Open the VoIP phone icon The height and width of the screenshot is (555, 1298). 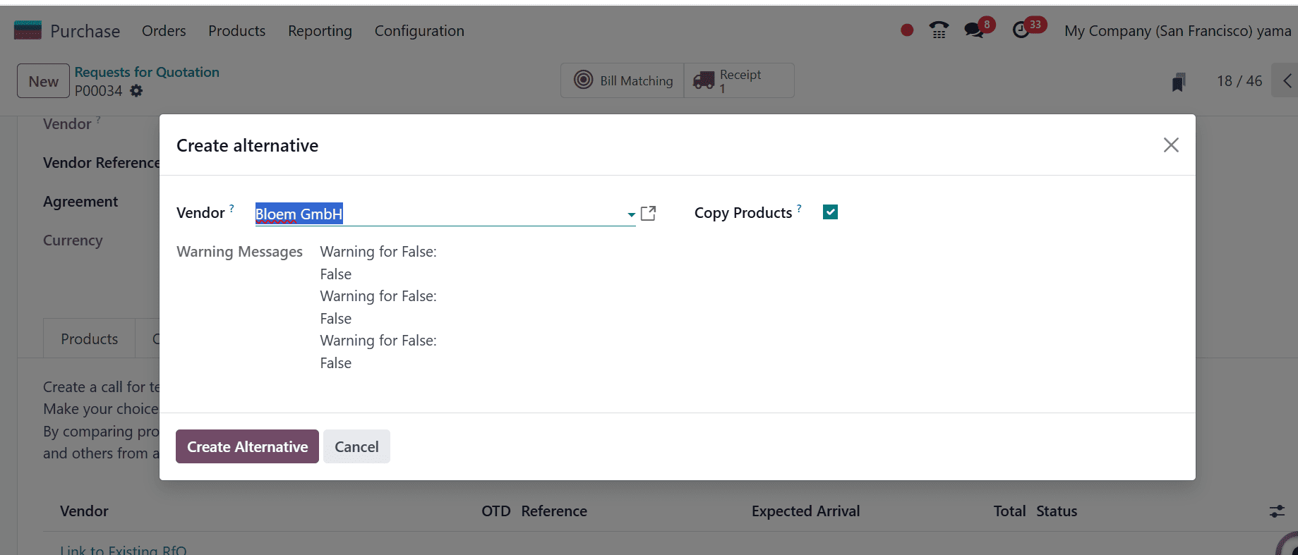pyautogui.click(x=939, y=30)
